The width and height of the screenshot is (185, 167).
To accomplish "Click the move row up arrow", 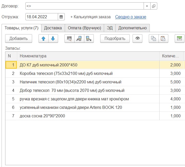I will pyautogui.click(x=43, y=39).
